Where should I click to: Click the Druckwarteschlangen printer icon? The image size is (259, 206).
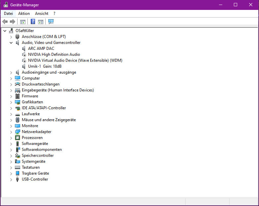(17, 84)
